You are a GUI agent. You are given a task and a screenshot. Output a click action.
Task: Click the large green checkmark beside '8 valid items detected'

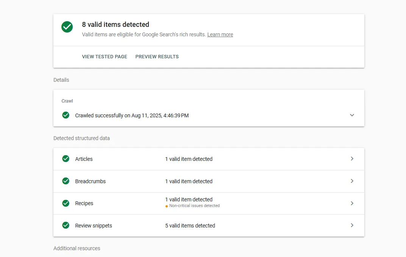click(x=67, y=27)
